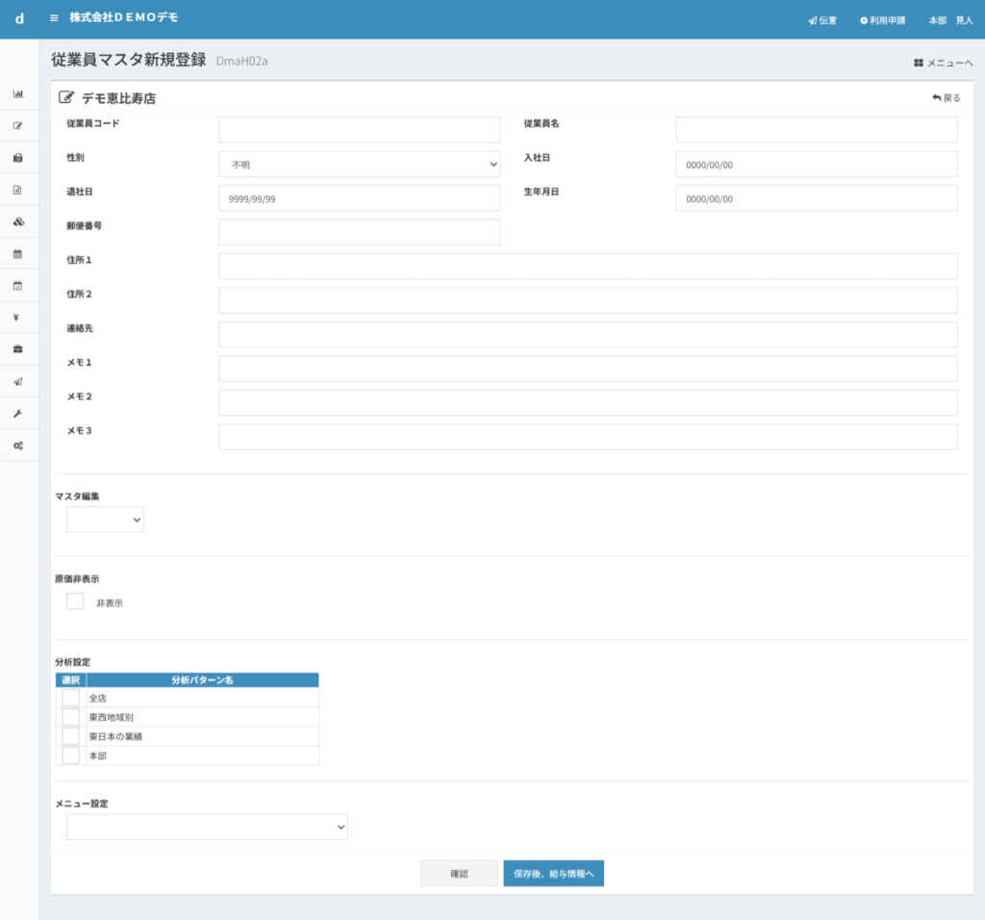Open the calendar check sidebar icon
The height and width of the screenshot is (920, 985).
[17, 286]
